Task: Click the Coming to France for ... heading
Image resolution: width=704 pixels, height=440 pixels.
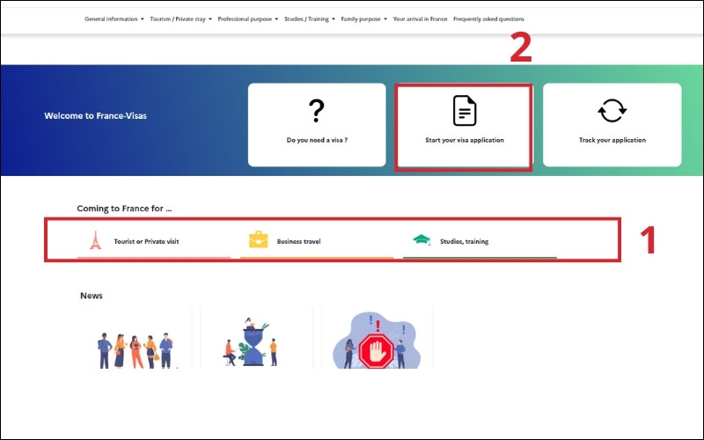Action: (x=124, y=209)
